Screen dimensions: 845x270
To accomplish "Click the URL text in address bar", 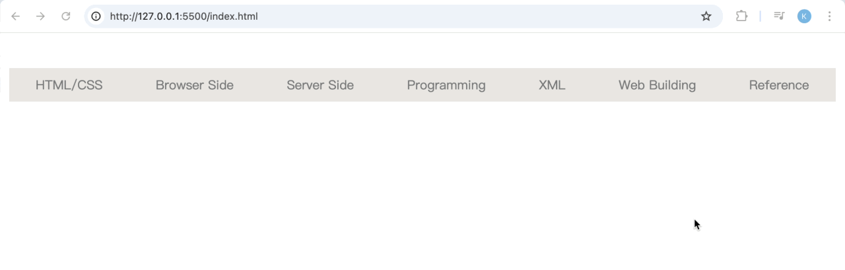I will (x=184, y=17).
